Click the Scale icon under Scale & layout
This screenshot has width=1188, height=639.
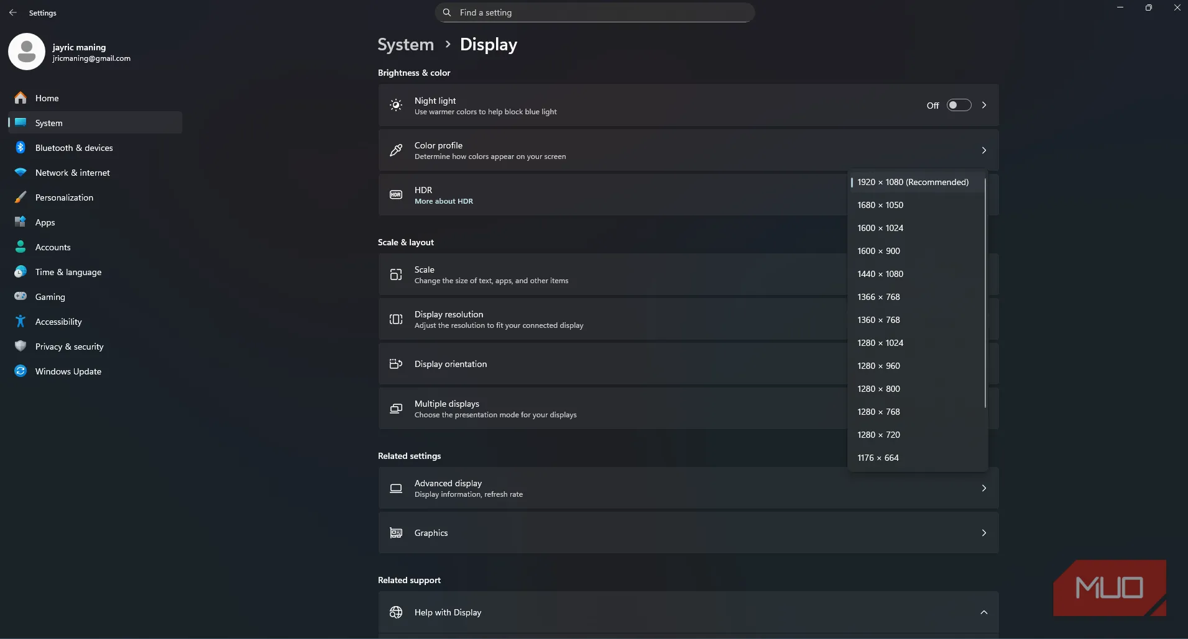click(x=396, y=274)
